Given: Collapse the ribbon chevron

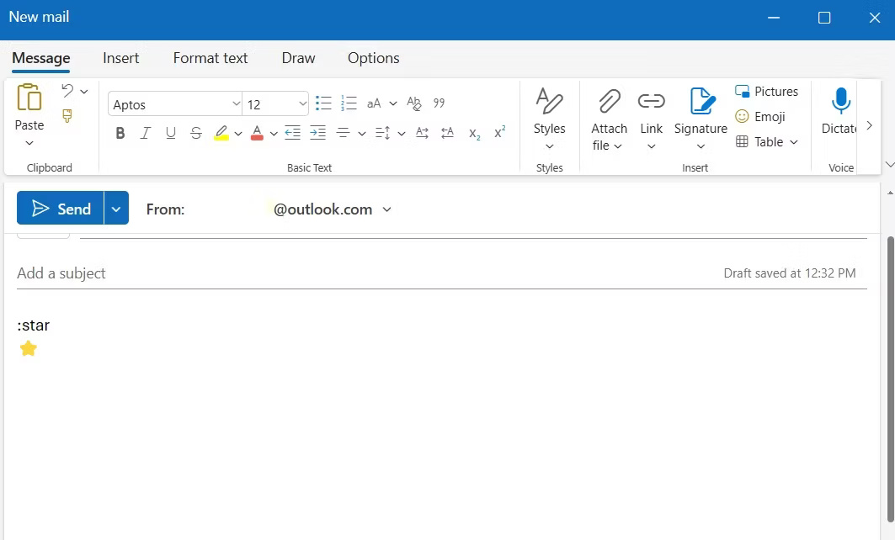Looking at the screenshot, I should pos(889,165).
